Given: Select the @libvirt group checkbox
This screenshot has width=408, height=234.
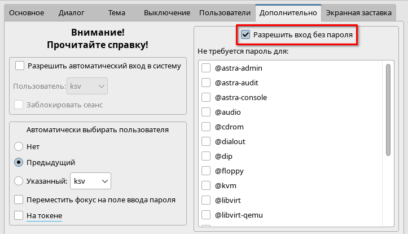Looking at the screenshot, I should click(206, 201).
